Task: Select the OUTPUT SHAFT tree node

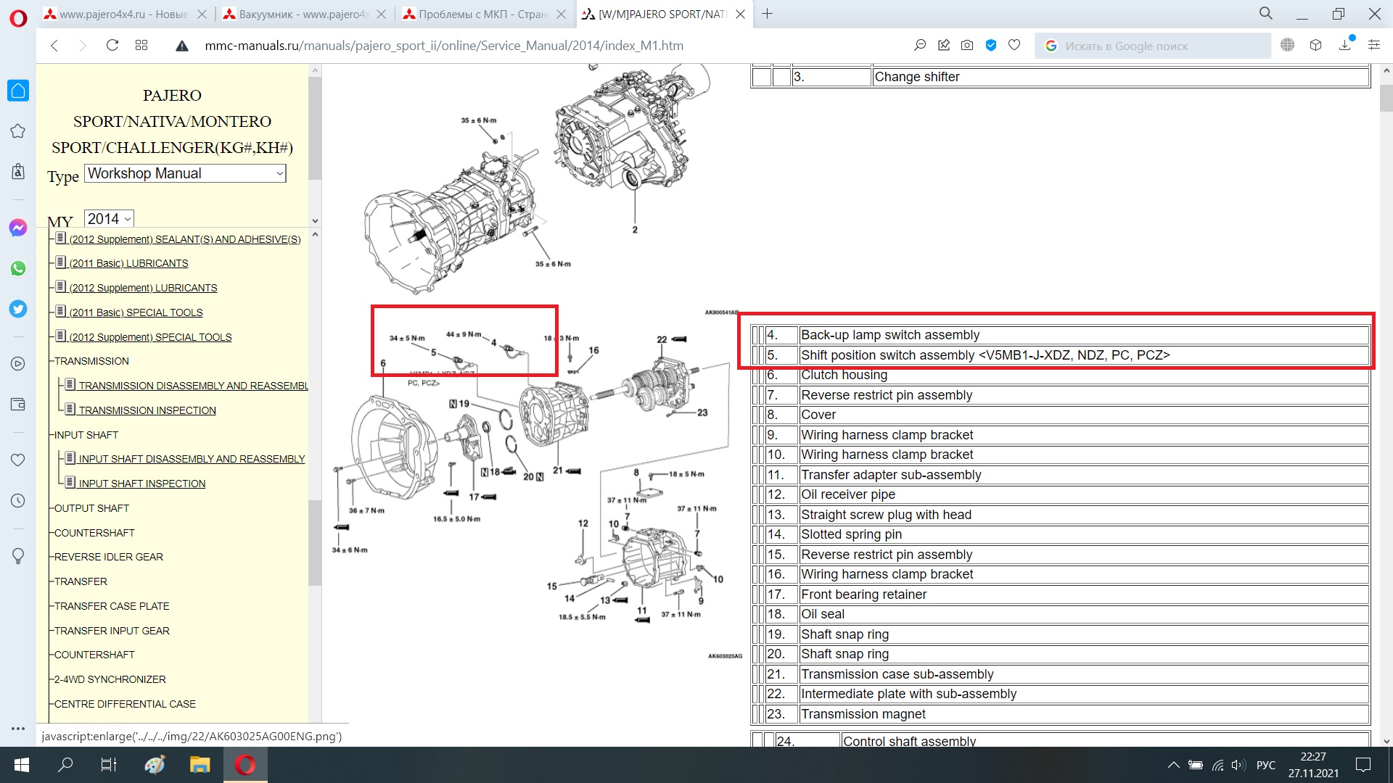Action: coord(91,508)
